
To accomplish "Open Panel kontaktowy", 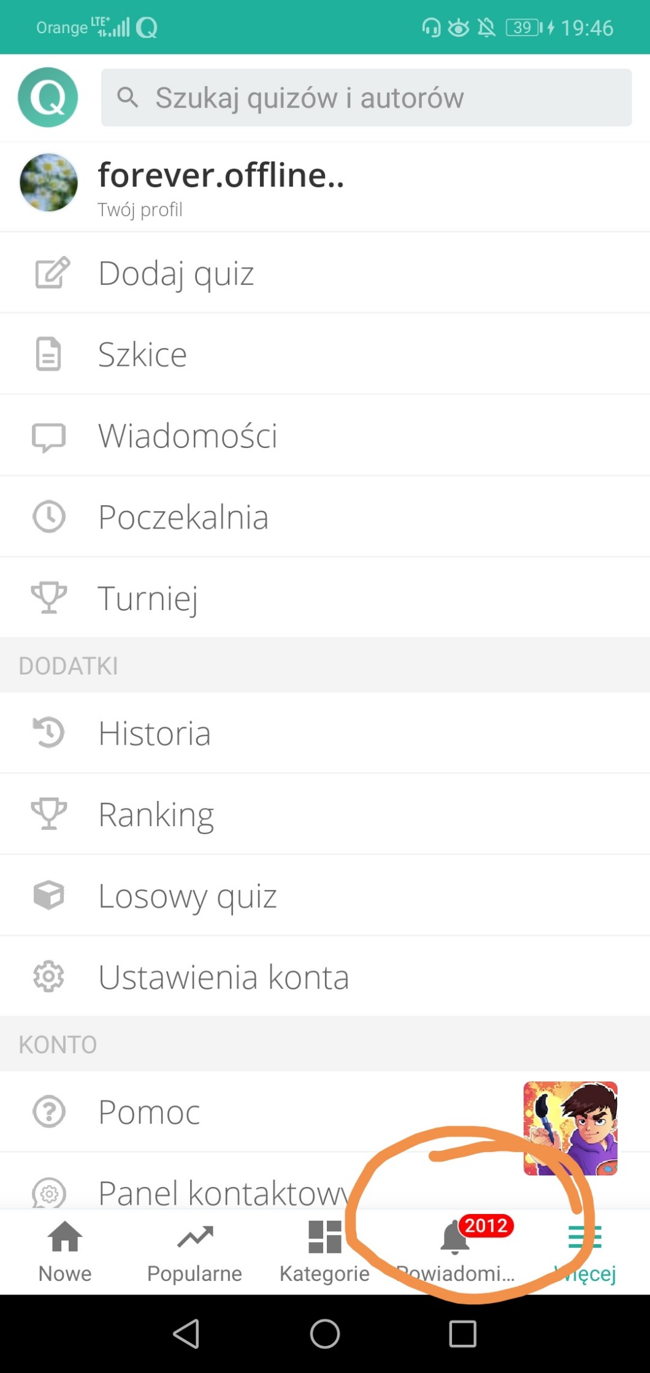I will (222, 1192).
